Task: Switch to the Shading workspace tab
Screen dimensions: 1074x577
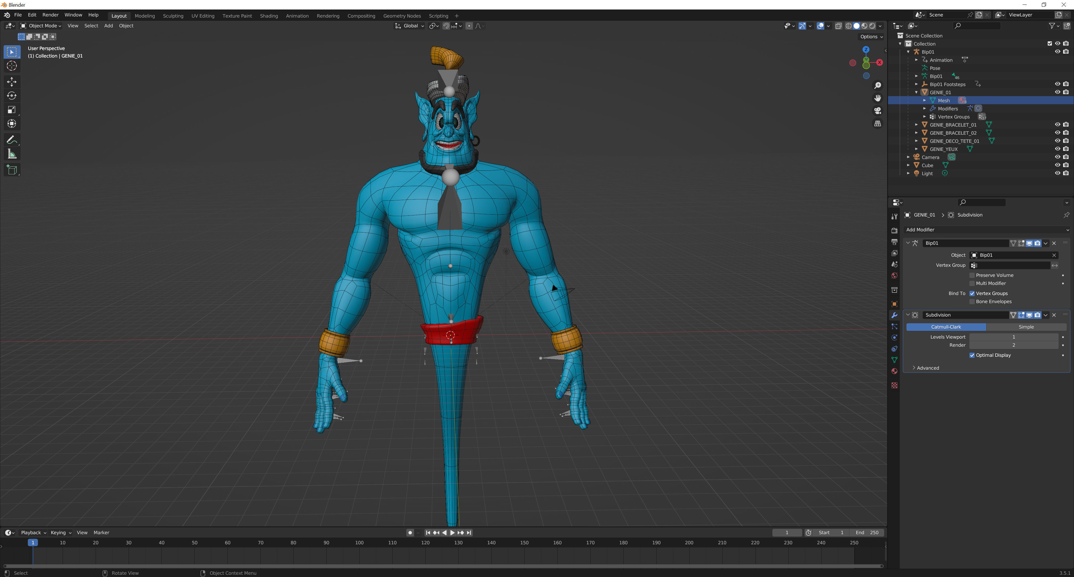Action: pyautogui.click(x=268, y=16)
